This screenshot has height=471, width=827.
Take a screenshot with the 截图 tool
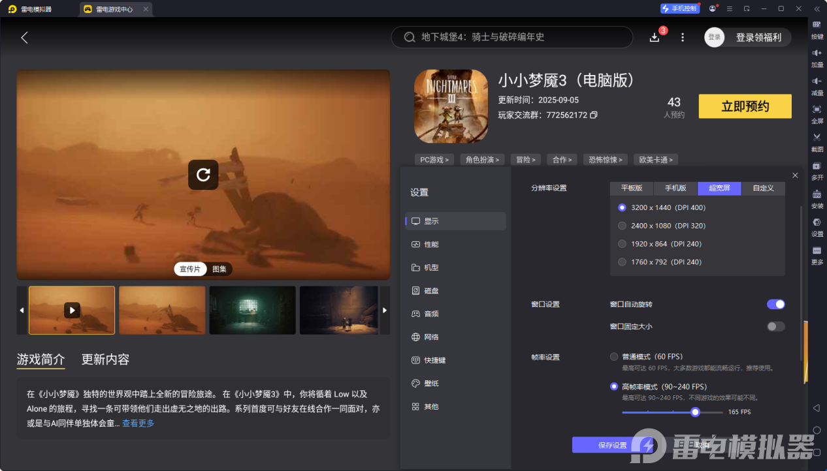click(x=817, y=143)
